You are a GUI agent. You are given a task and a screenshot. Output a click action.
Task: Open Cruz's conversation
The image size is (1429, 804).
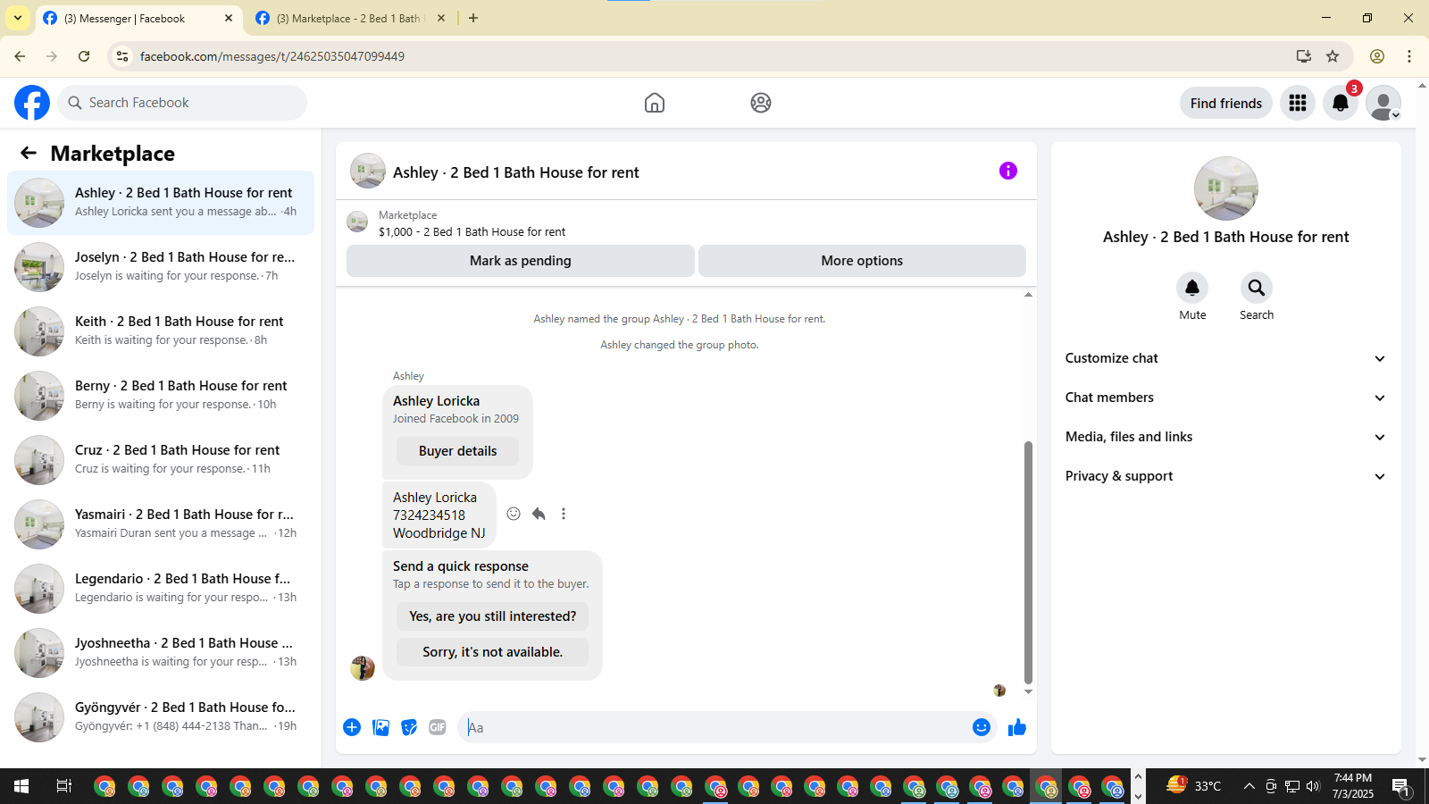(x=161, y=459)
